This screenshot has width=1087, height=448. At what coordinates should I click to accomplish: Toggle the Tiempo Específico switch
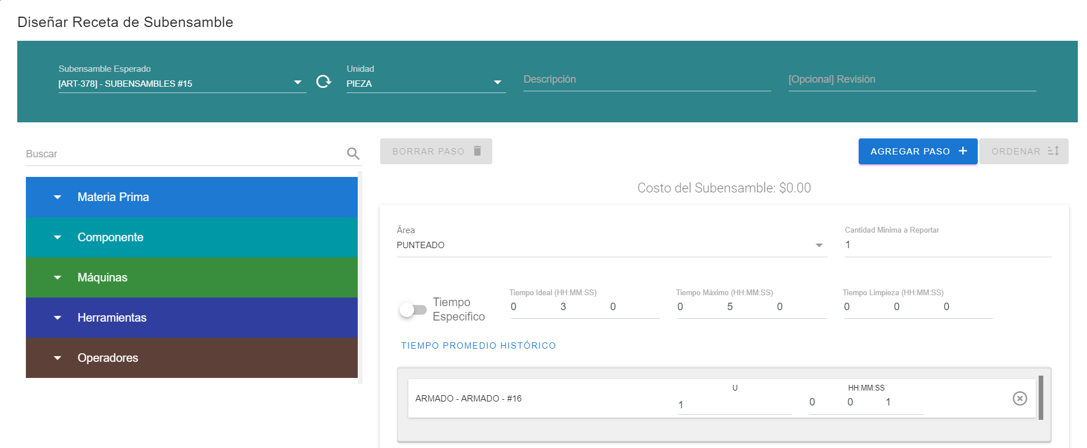point(413,310)
